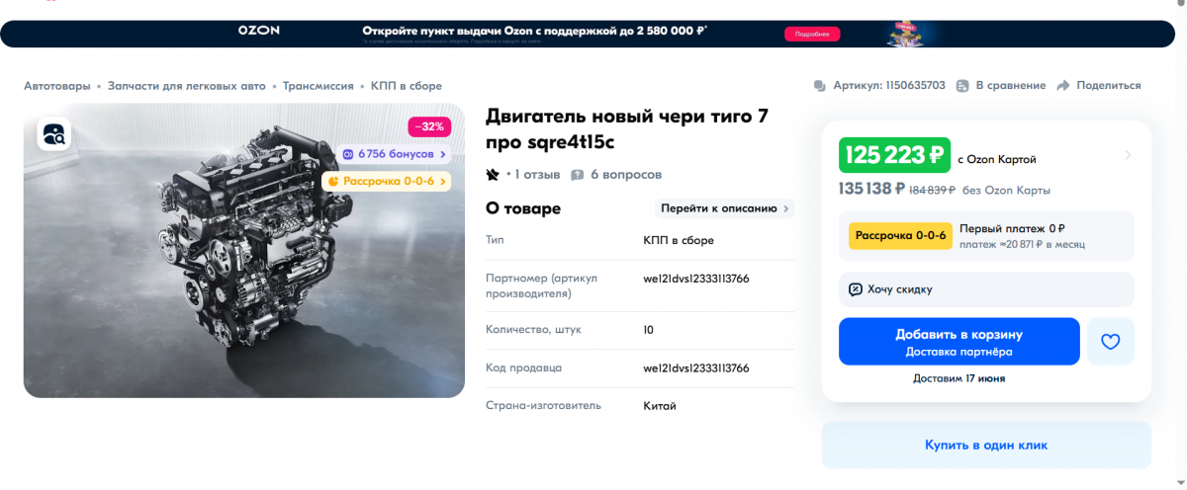
Task: Expand the 6 756 бонусов badge
Action: 394,154
